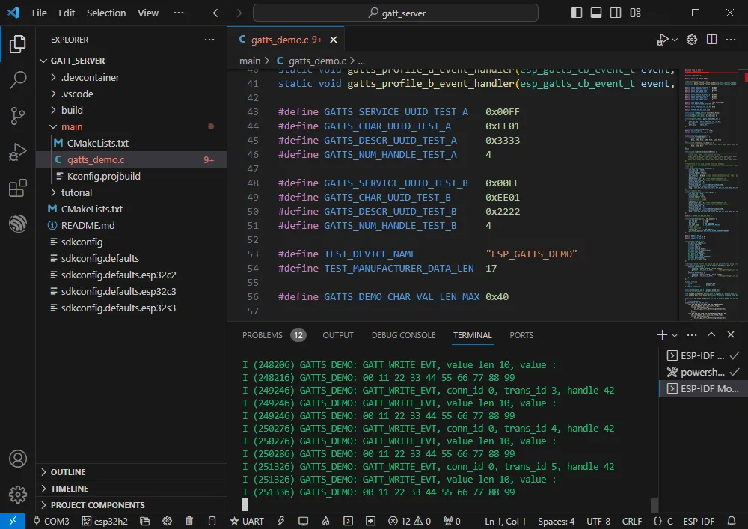Split the editor to the right

pyautogui.click(x=712, y=40)
